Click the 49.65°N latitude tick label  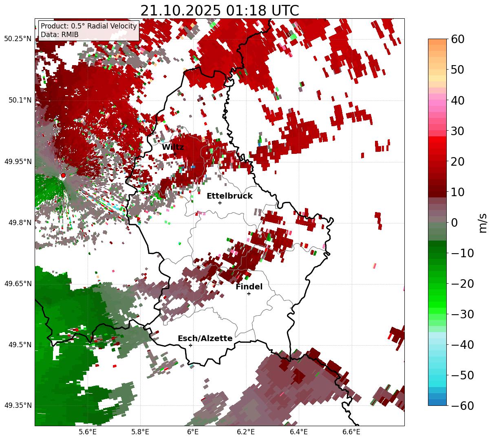tap(18, 284)
